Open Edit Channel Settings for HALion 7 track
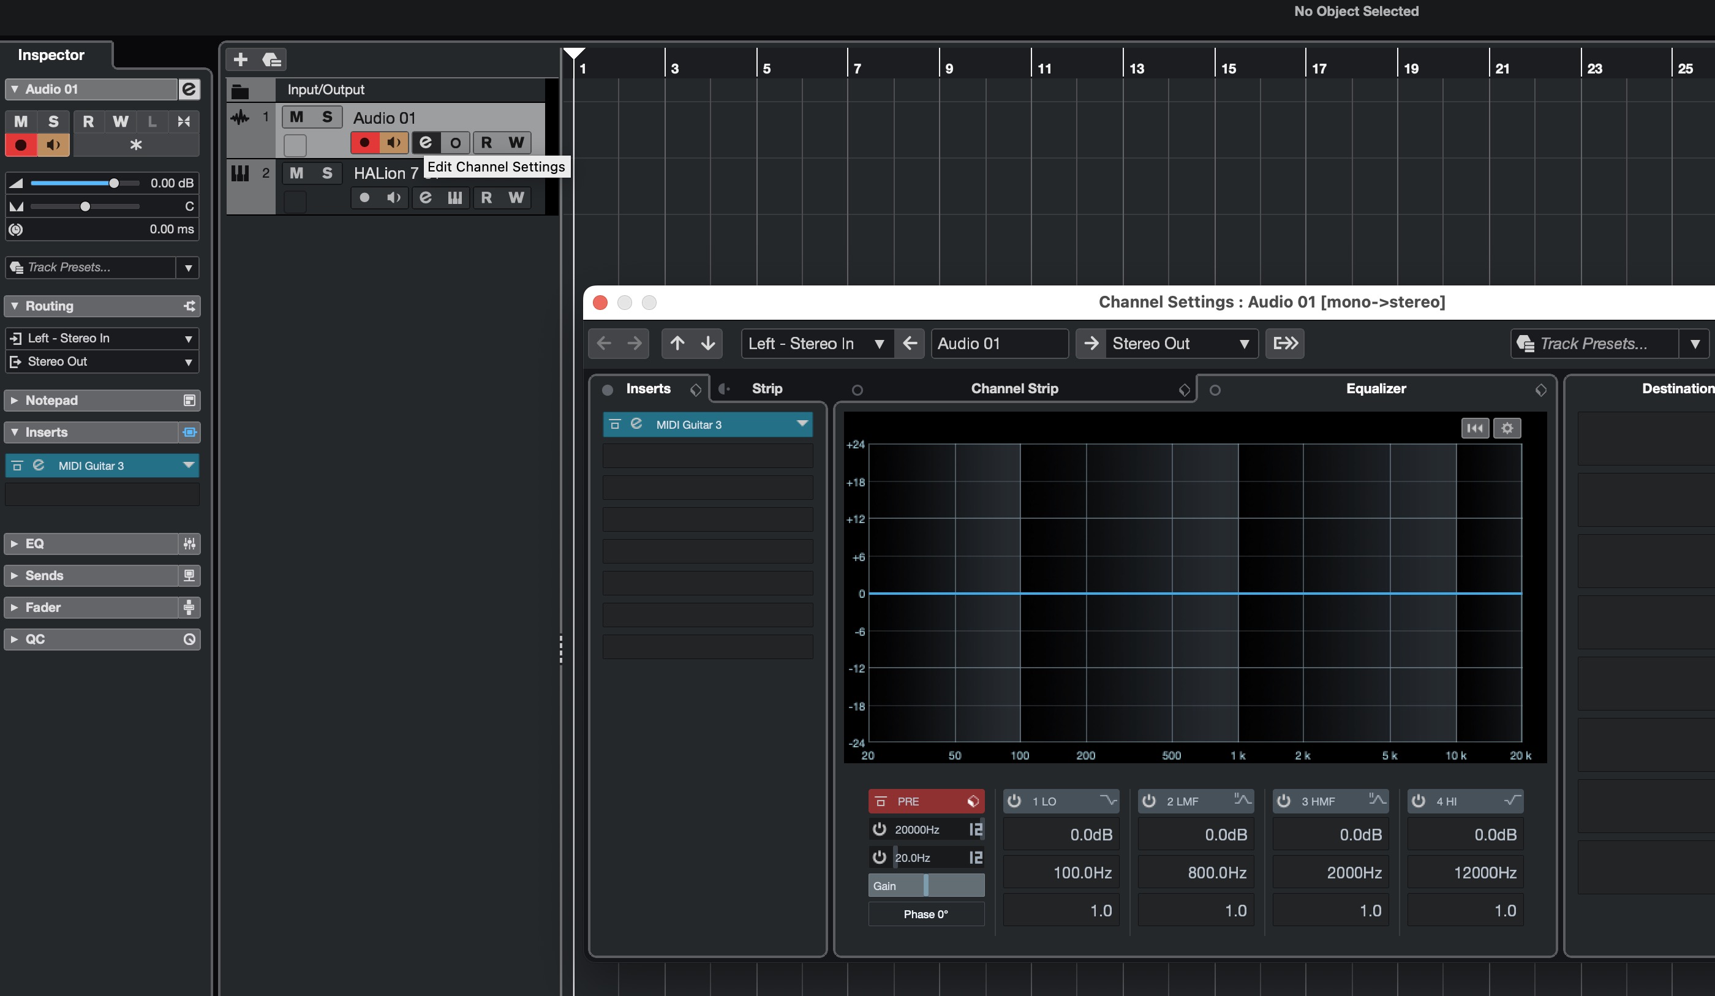This screenshot has height=996, width=1715. (x=425, y=197)
